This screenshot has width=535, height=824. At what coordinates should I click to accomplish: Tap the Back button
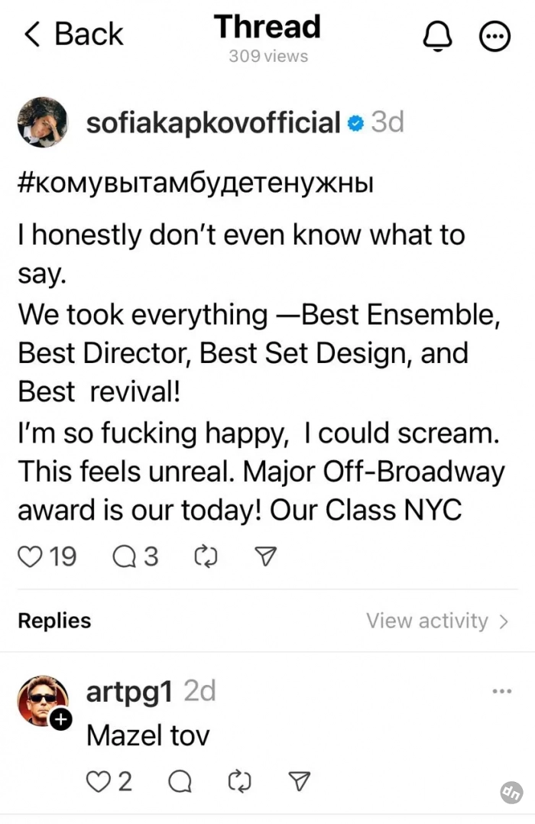[x=73, y=34]
